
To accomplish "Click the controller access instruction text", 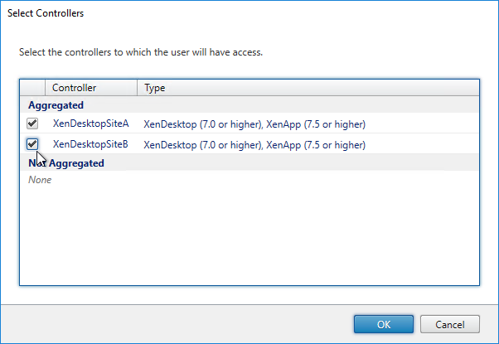I will [x=141, y=52].
